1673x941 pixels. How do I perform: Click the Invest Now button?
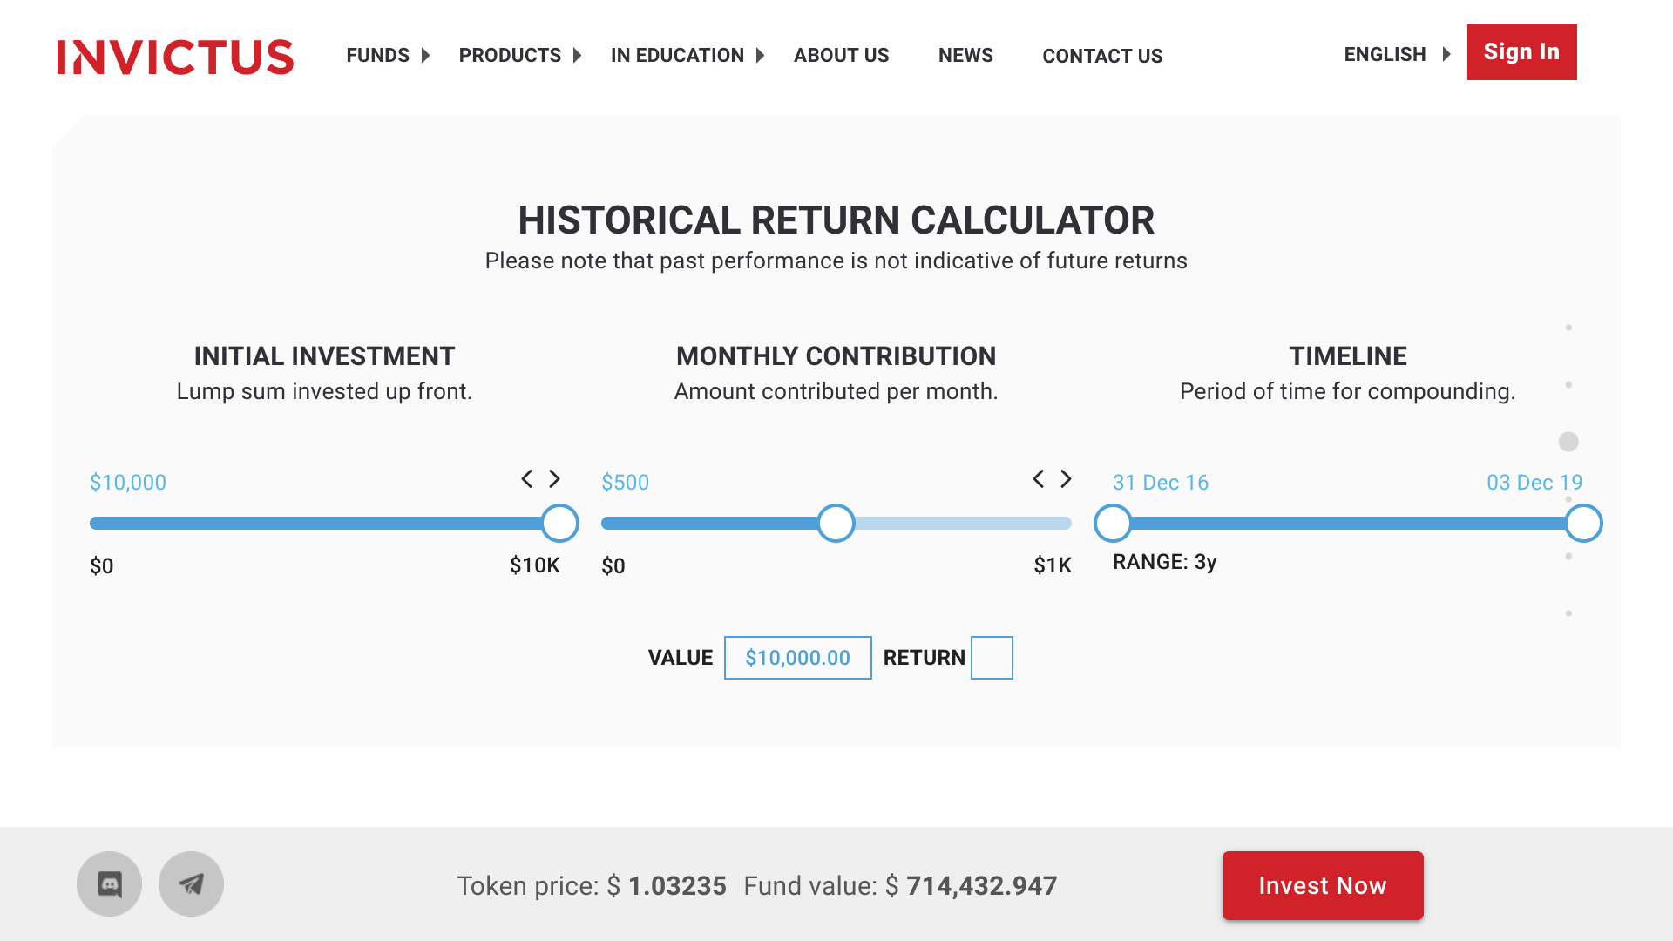pos(1322,885)
